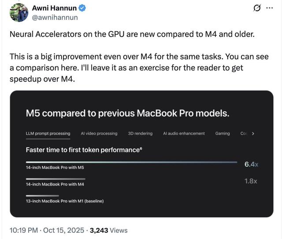This screenshot has width=282, height=239.
Task: Switch to the AI video processing tab
Action: coord(99,133)
